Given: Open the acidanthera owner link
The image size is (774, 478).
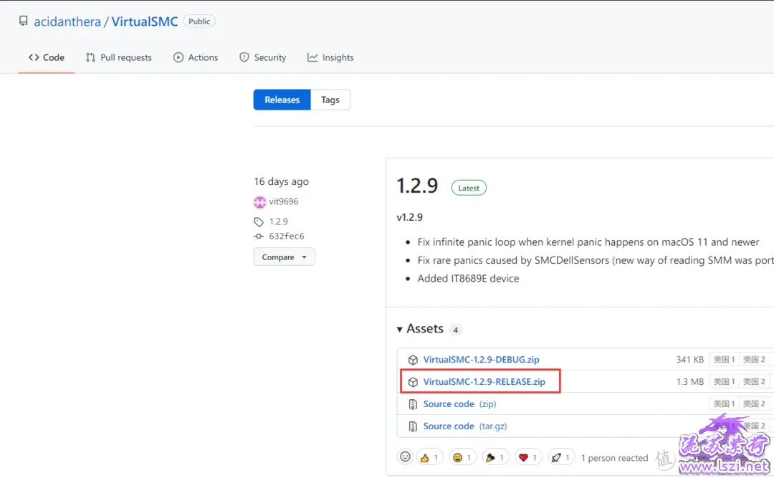Looking at the screenshot, I should click(67, 21).
